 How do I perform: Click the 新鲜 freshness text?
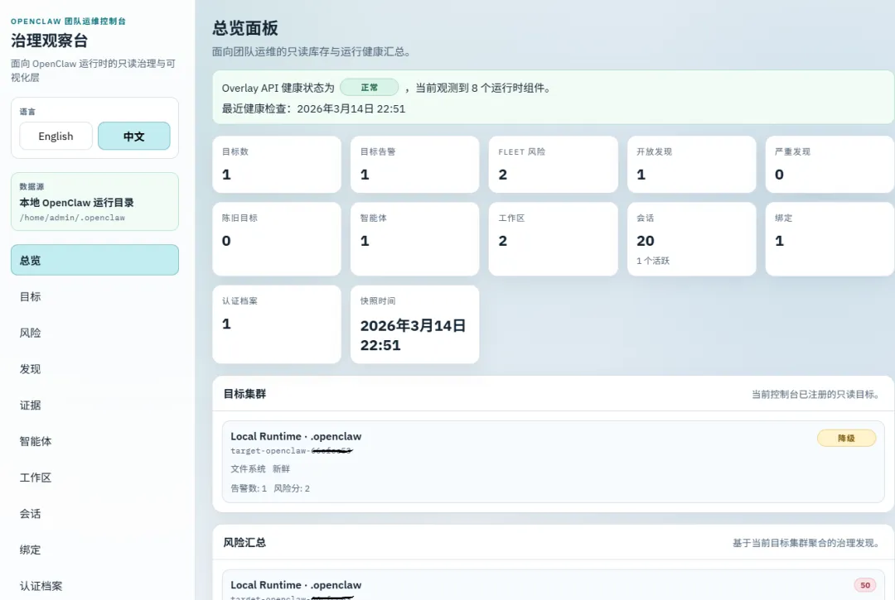[x=281, y=469]
